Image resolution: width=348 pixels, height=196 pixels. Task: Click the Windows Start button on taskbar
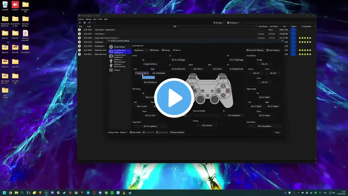[x=5, y=193]
